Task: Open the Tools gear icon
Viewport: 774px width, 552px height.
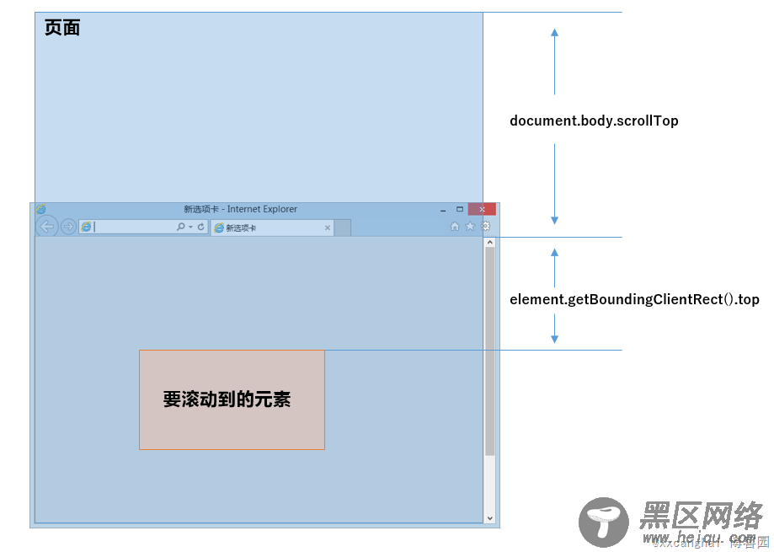Action: coord(486,226)
